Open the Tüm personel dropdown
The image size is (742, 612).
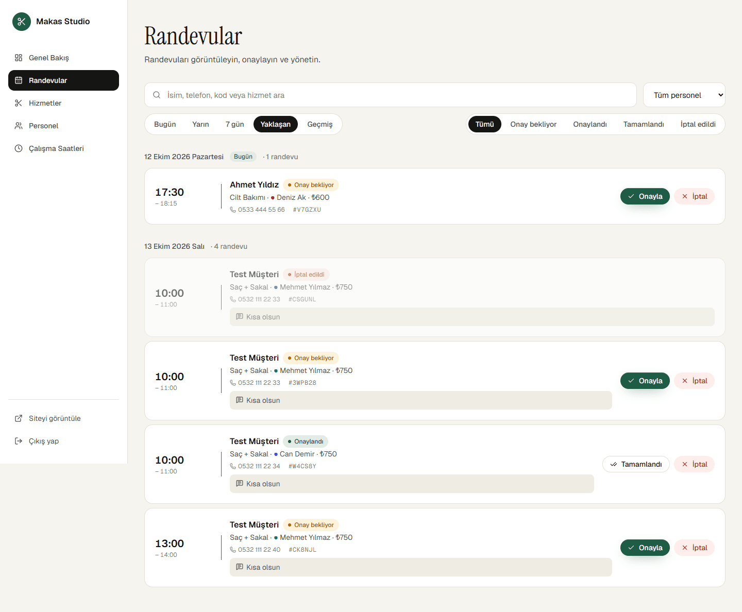pos(684,95)
